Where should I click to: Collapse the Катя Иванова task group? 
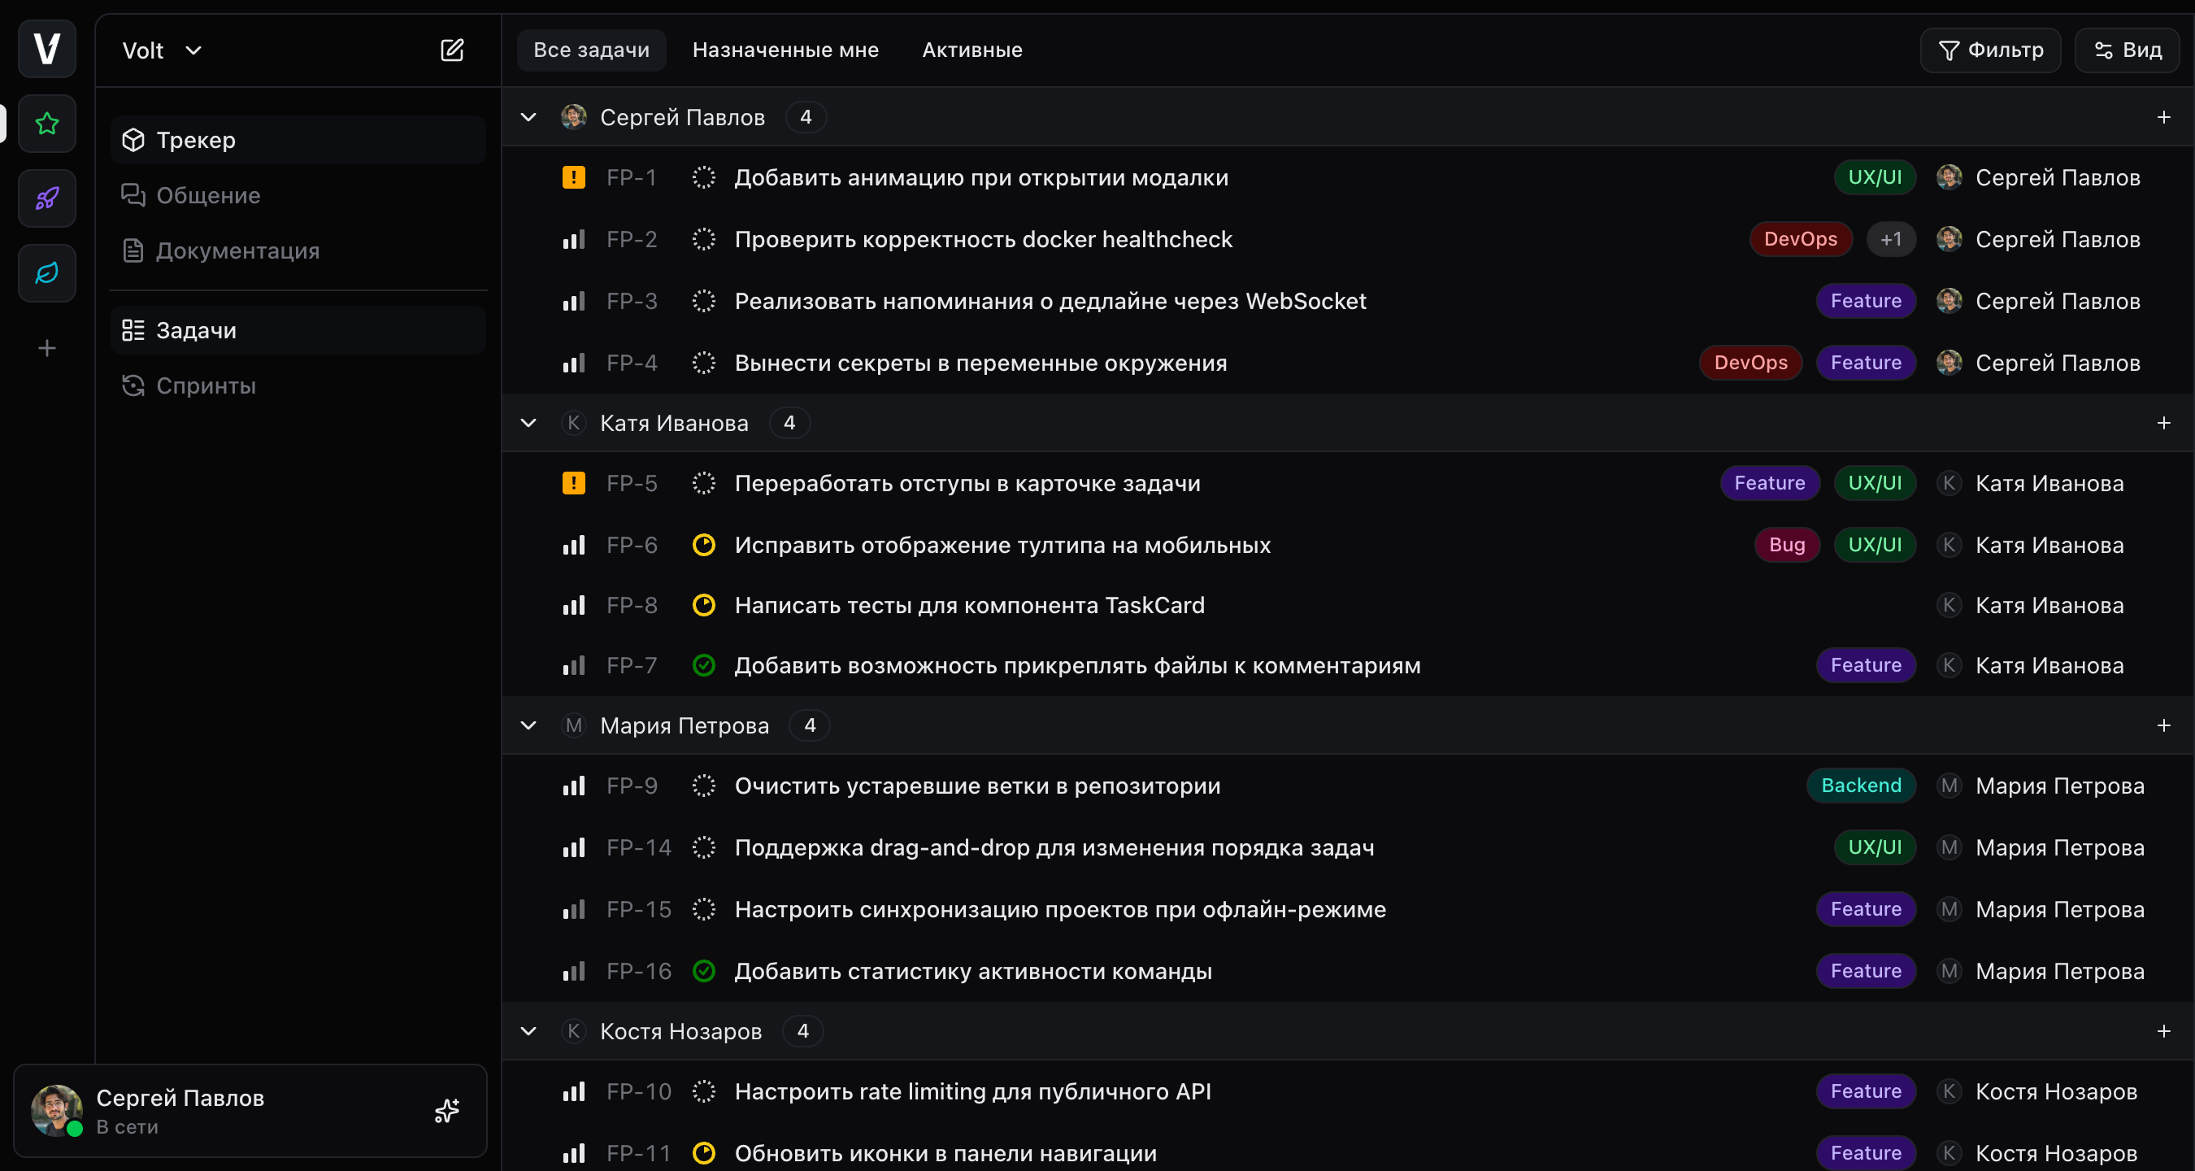tap(528, 423)
